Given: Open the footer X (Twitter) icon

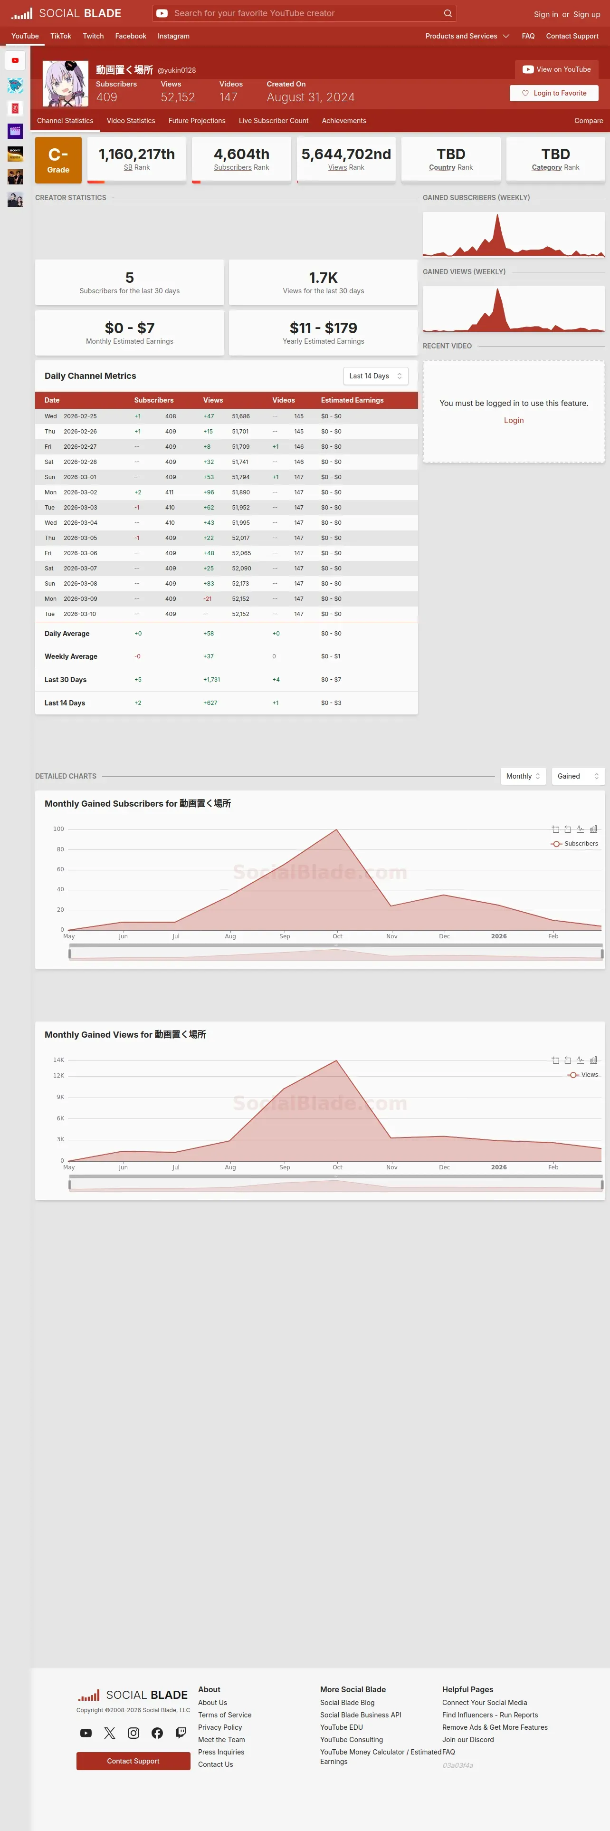Looking at the screenshot, I should pyautogui.click(x=109, y=1733).
